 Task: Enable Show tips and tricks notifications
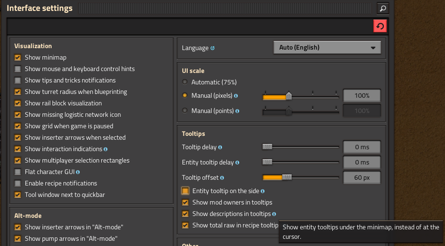tap(18, 81)
